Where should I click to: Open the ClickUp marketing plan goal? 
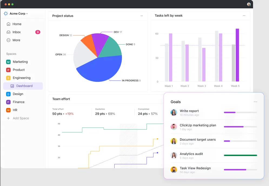coord(198,125)
